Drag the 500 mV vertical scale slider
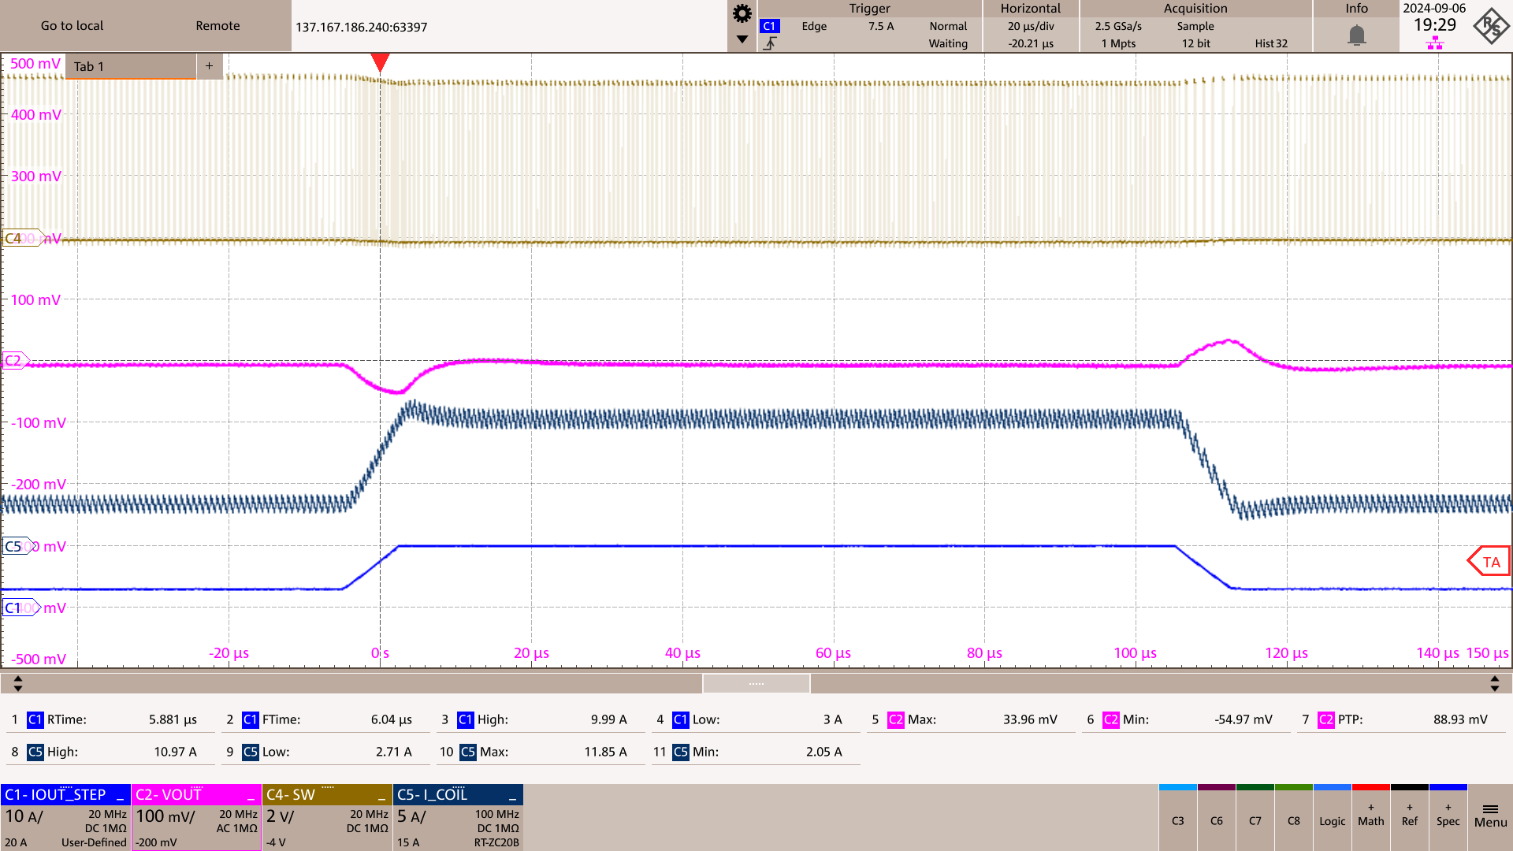This screenshot has height=851, width=1513. (36, 65)
